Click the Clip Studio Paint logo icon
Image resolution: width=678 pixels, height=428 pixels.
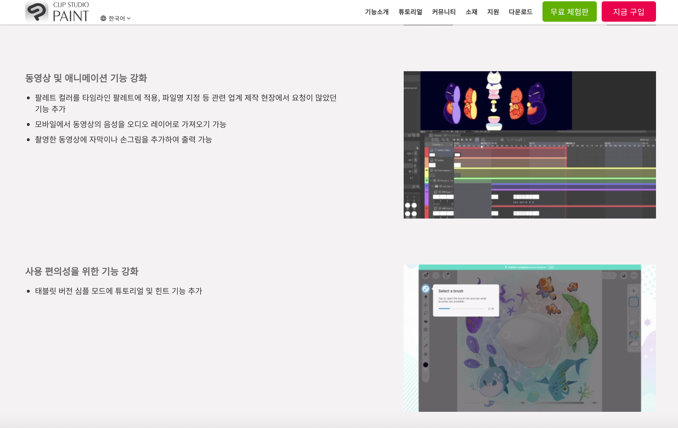click(x=37, y=12)
